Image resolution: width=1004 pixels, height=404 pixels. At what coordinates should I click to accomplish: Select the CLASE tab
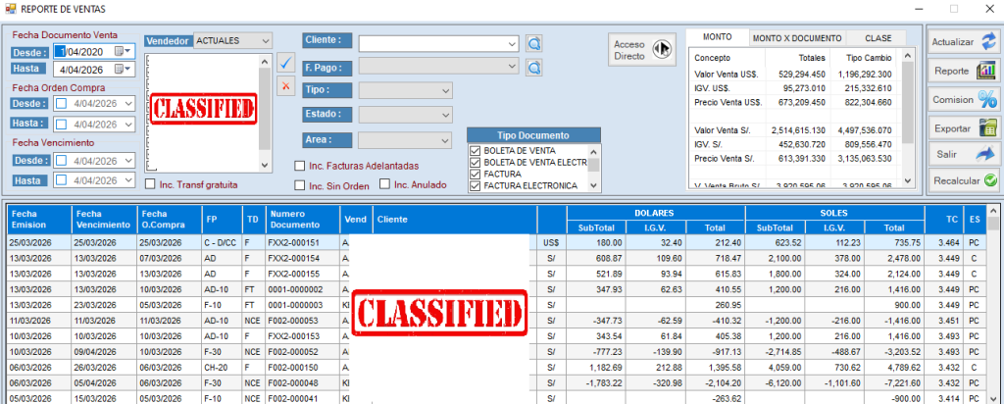878,38
